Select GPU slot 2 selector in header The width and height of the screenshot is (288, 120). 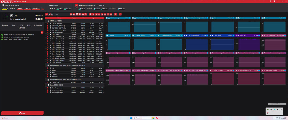(76, 7)
